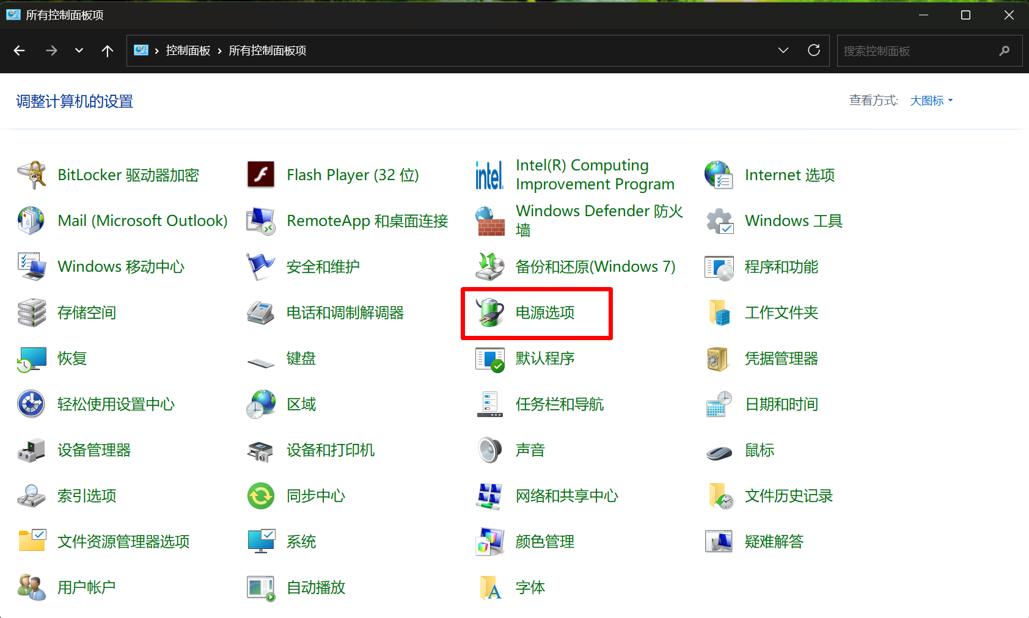Refresh the control panel view
This screenshot has width=1029, height=618.
(814, 50)
